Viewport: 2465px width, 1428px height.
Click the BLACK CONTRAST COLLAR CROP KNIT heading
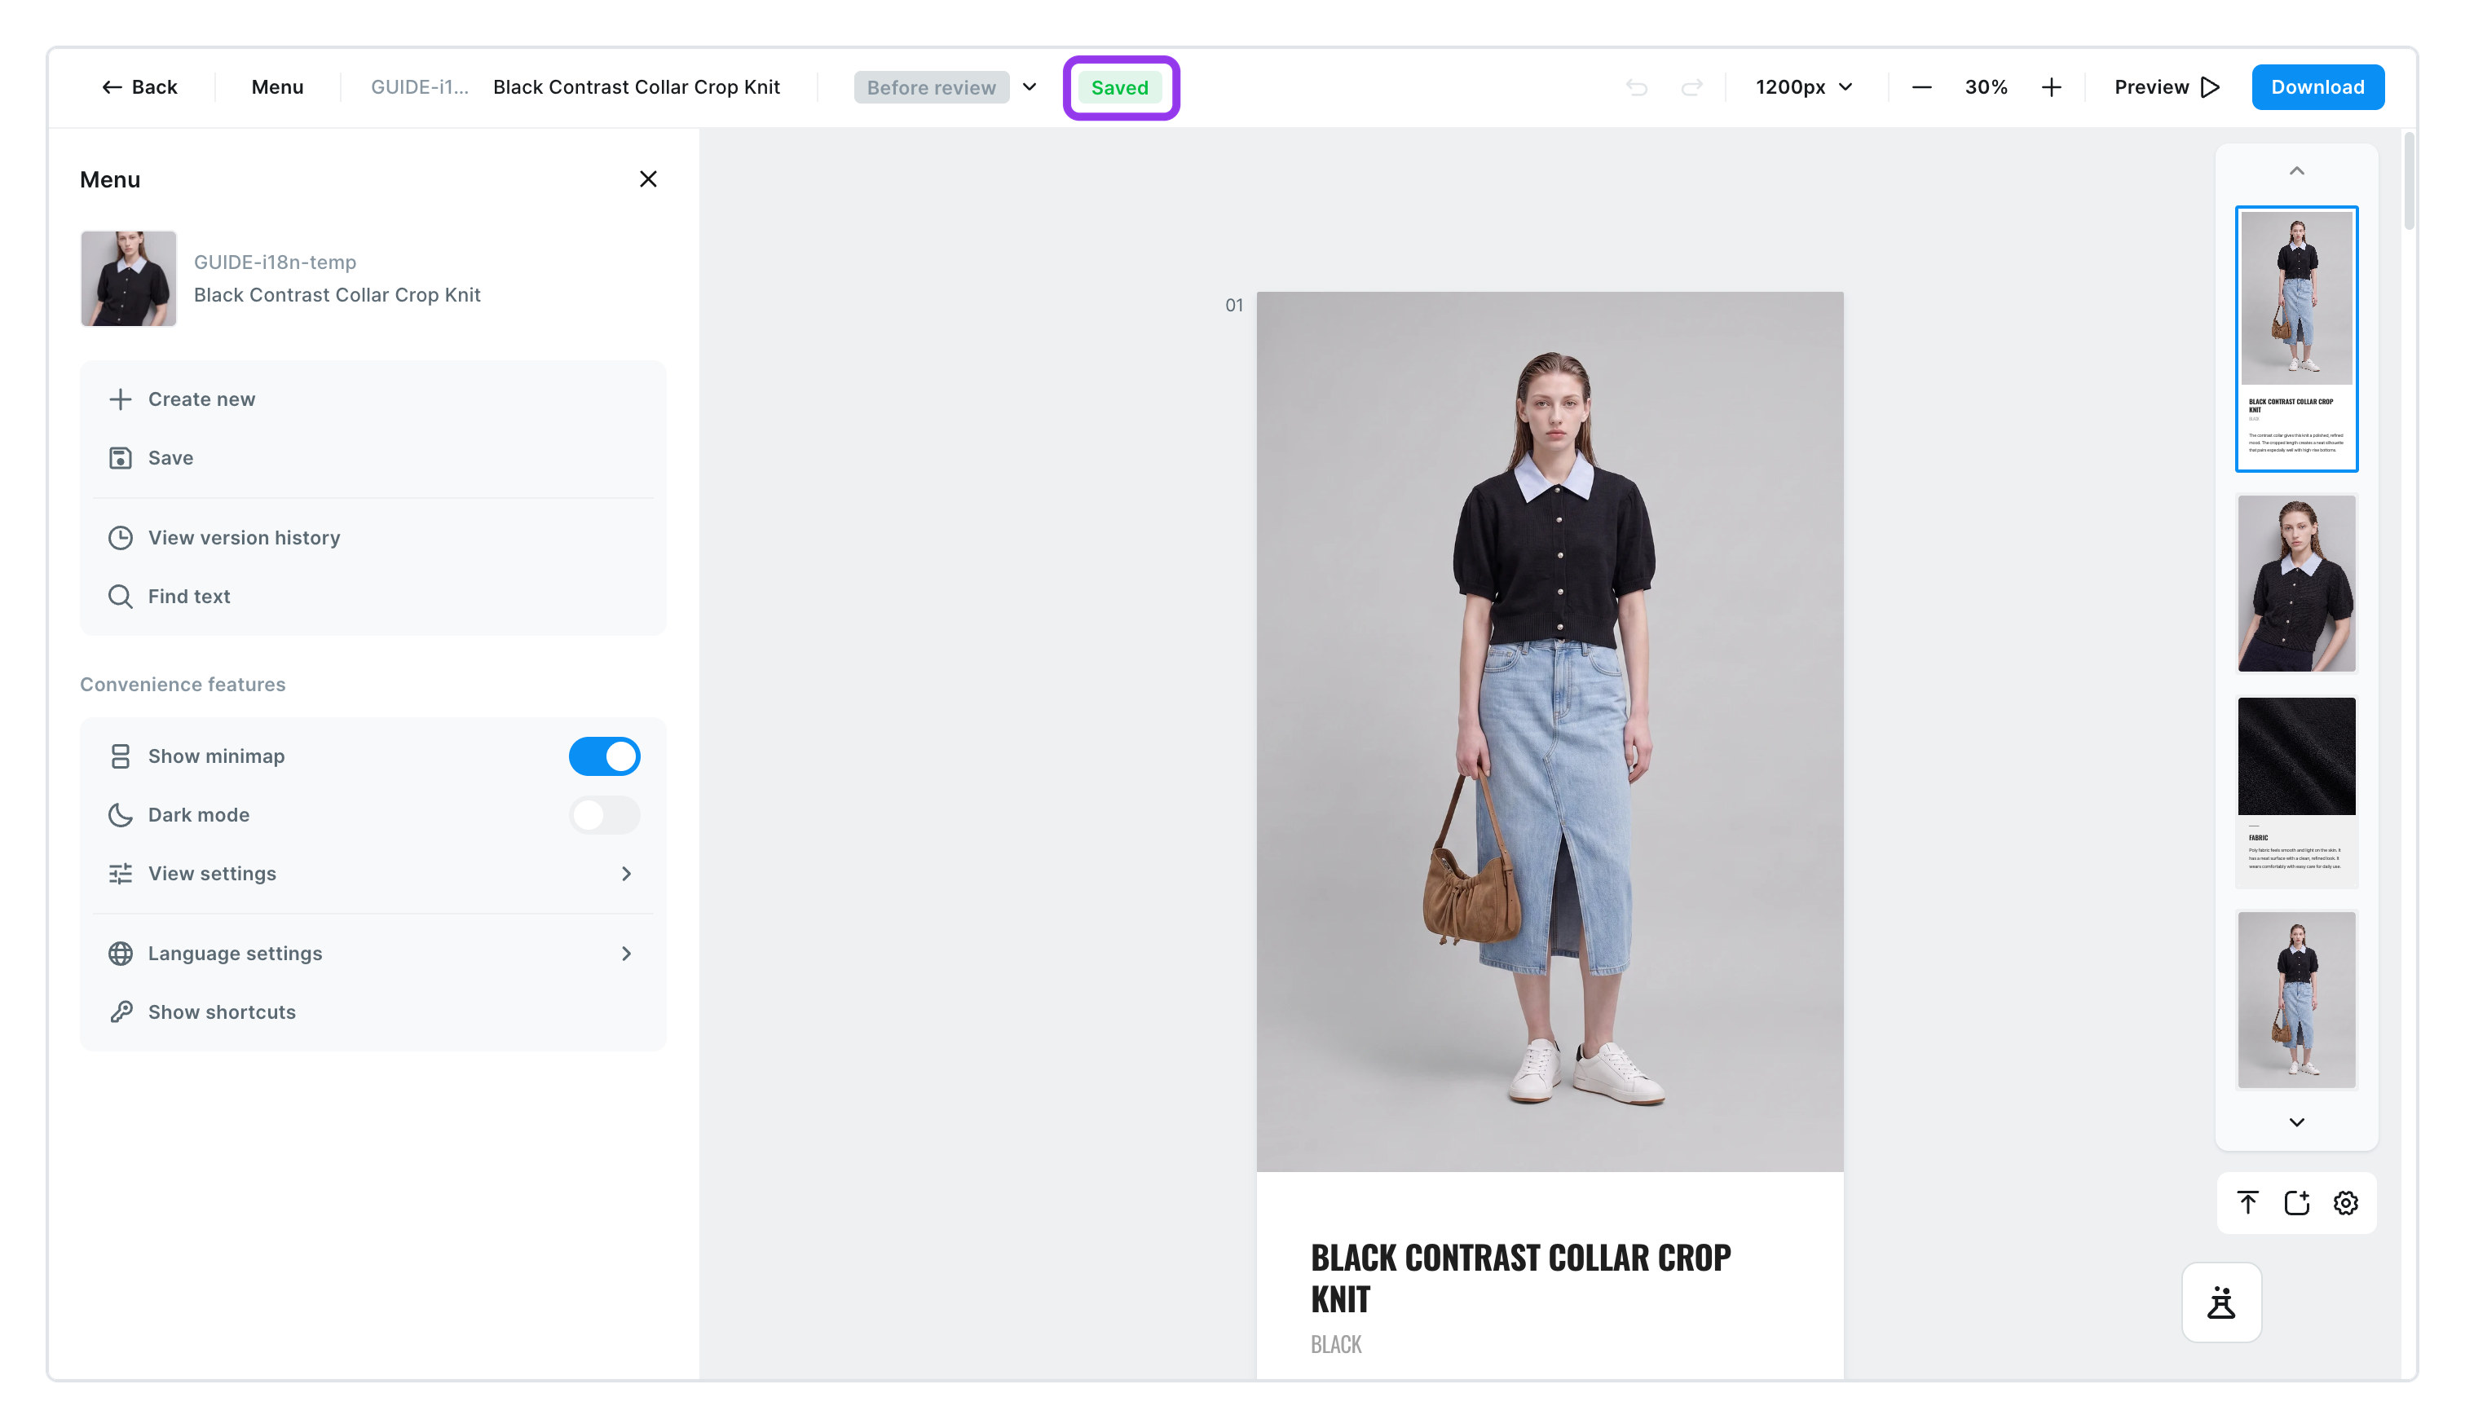[x=1520, y=1278]
